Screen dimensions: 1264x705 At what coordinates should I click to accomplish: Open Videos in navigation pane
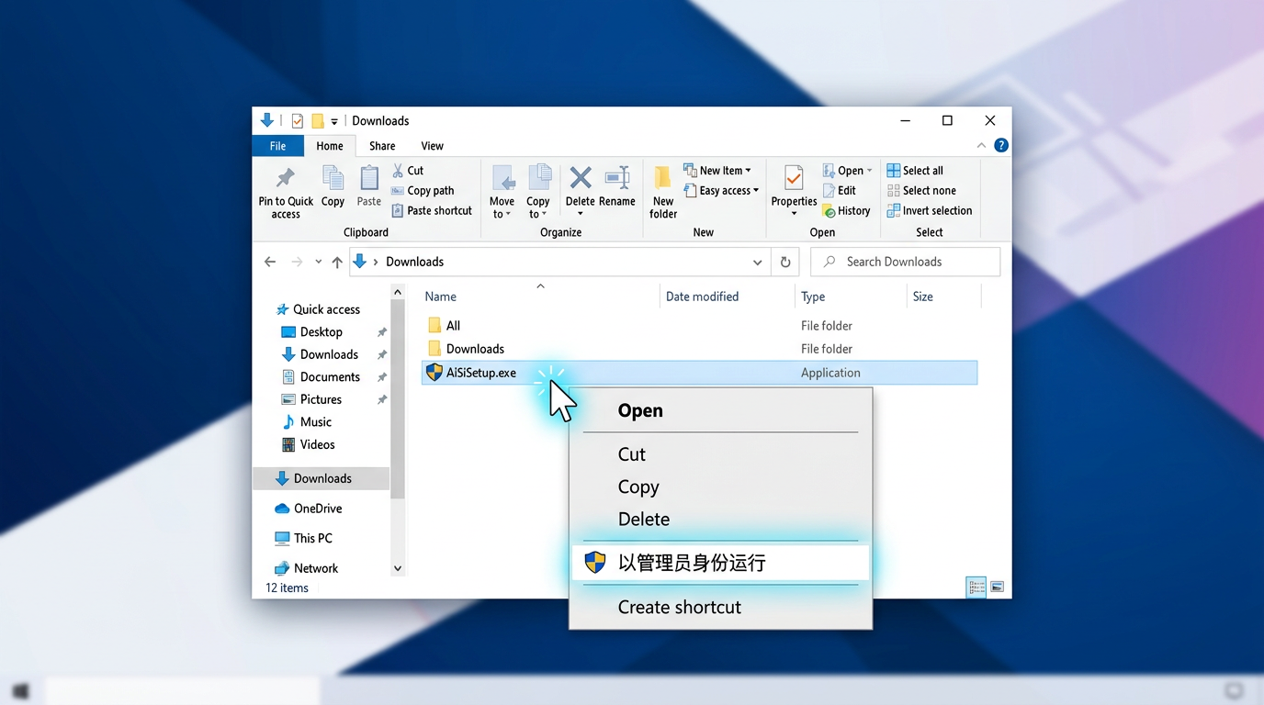(x=308, y=444)
